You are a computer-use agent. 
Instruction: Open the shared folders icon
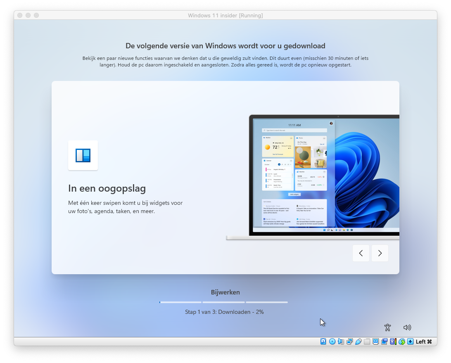[x=367, y=342]
